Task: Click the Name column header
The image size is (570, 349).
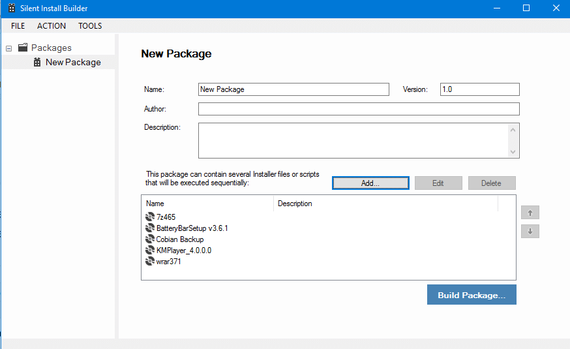Action: (x=207, y=204)
